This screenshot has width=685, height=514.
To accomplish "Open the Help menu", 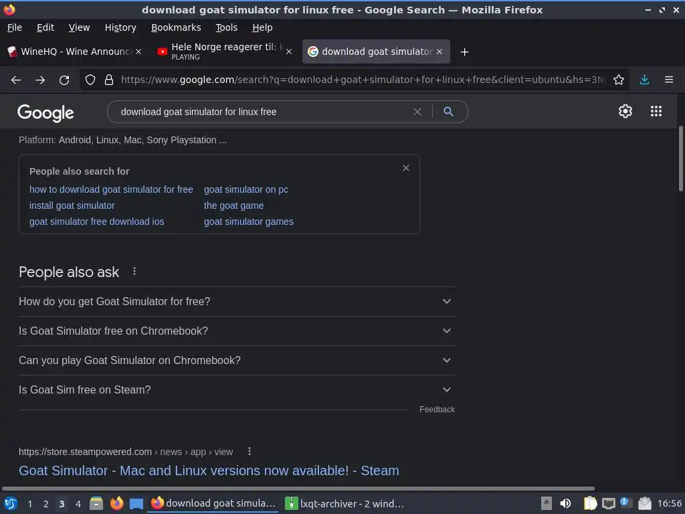I will pyautogui.click(x=262, y=27).
